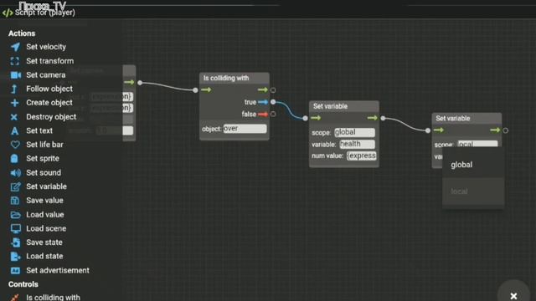Select the Is colliding with node header
This screenshot has width=536, height=301.
click(234, 78)
